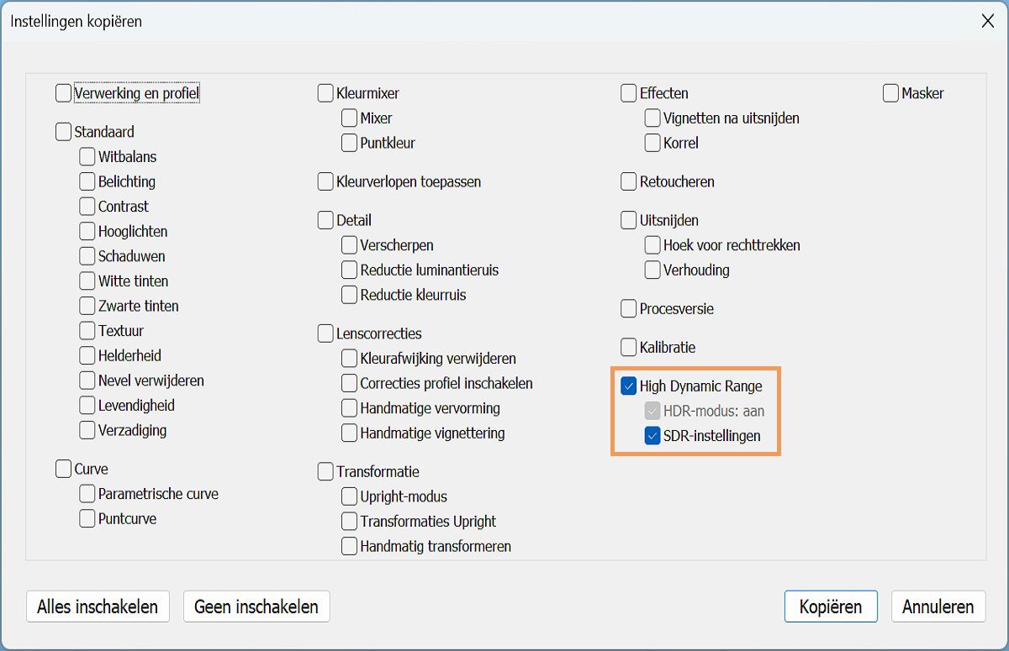
Task: Tick Handmatige vignettering
Action: (350, 433)
